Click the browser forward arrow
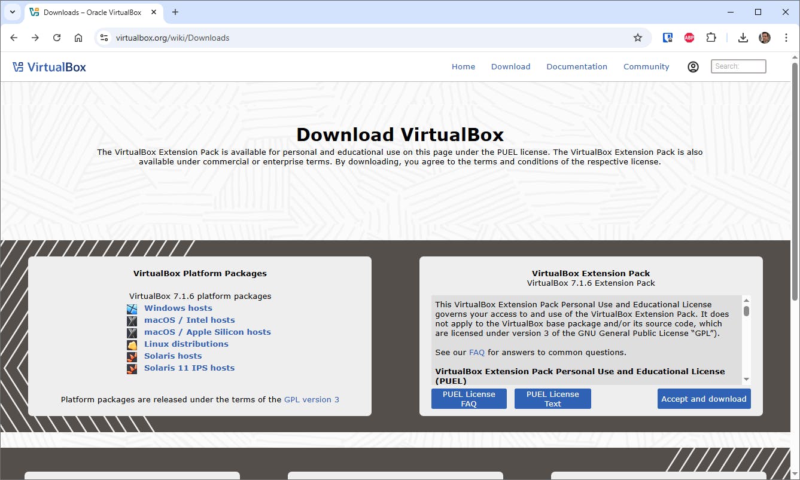 (35, 38)
